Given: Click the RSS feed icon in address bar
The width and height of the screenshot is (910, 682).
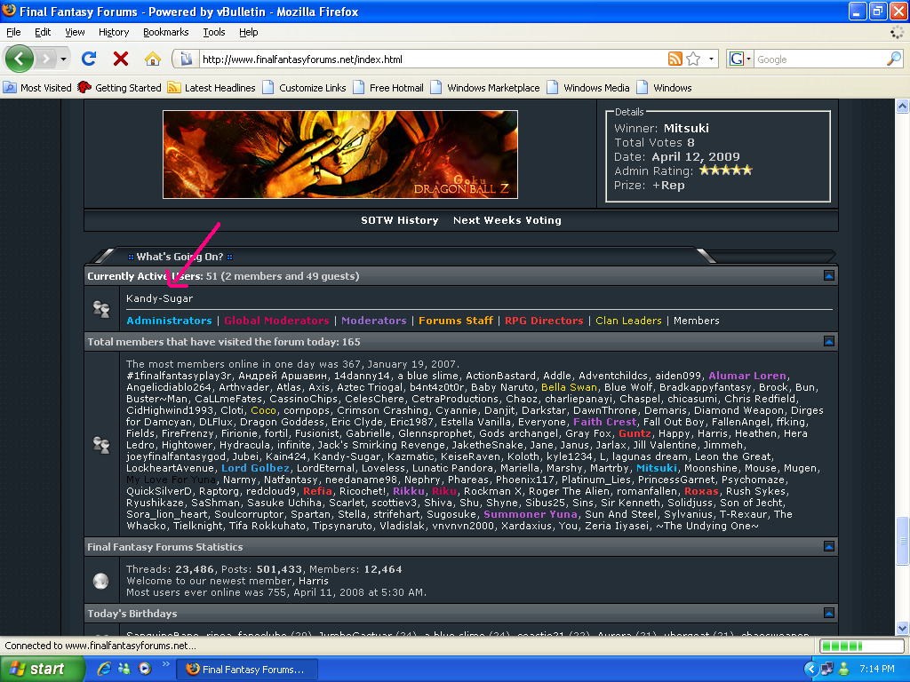Looking at the screenshot, I should [675, 59].
